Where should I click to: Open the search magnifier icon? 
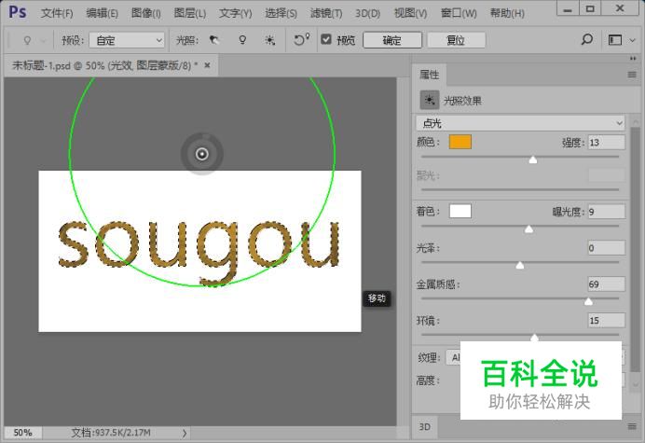[x=587, y=39]
